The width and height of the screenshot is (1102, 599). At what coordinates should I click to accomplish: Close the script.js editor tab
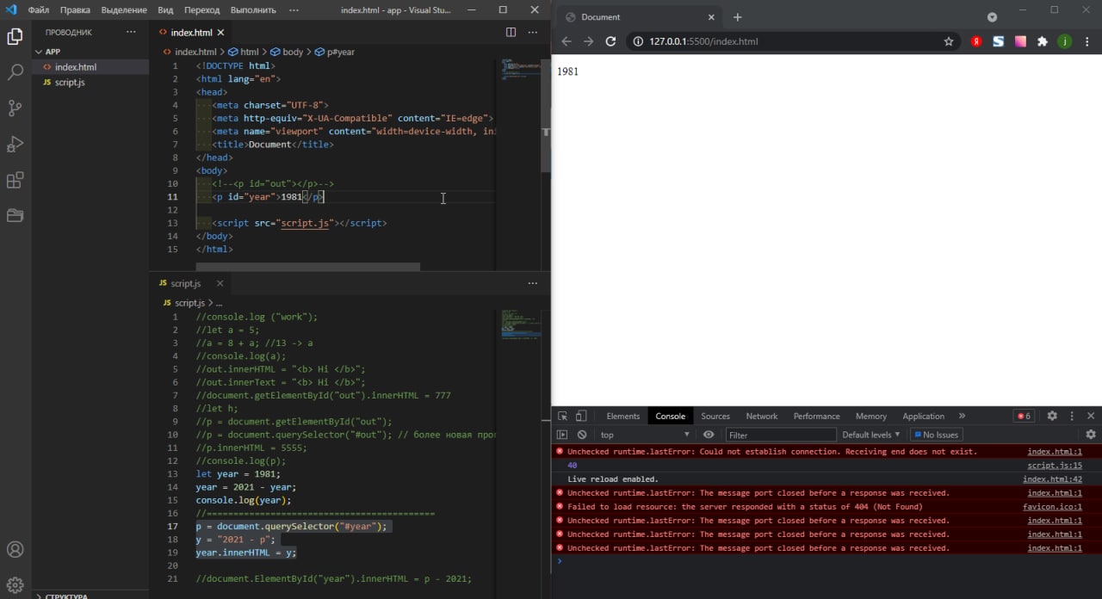click(220, 283)
